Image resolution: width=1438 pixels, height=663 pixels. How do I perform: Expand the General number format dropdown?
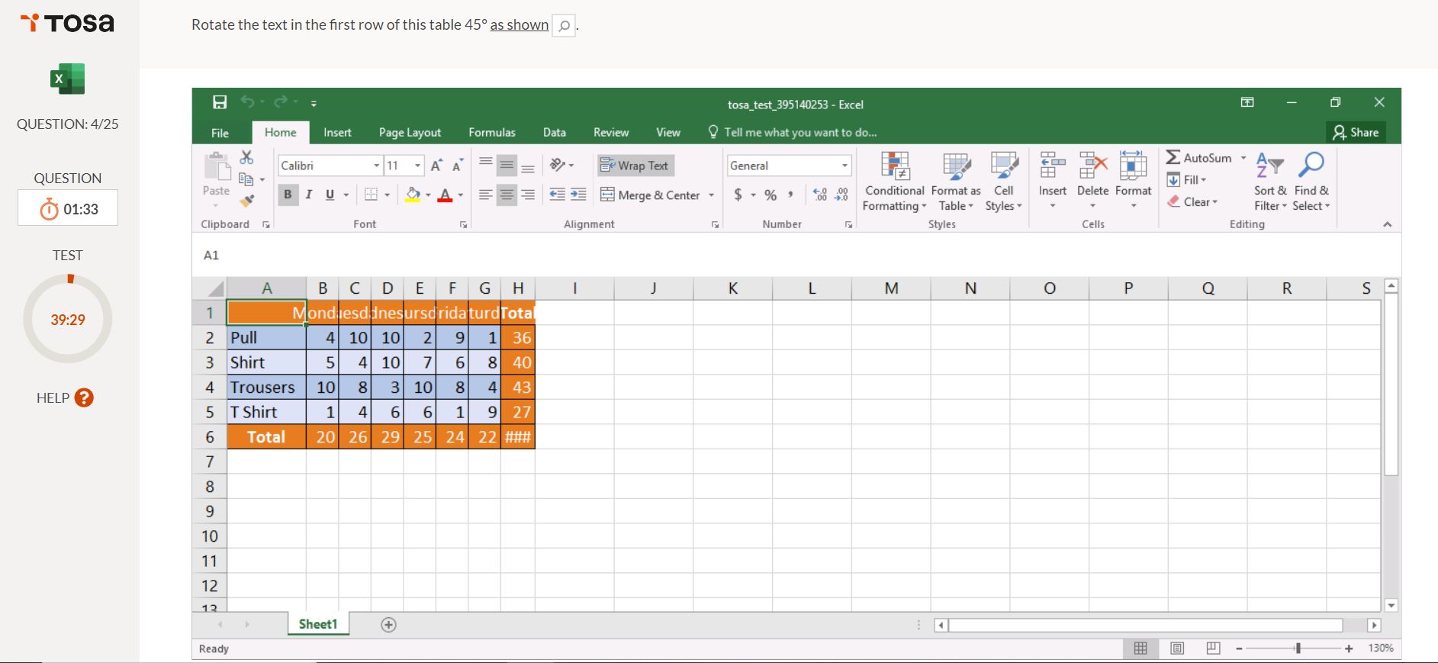point(844,166)
